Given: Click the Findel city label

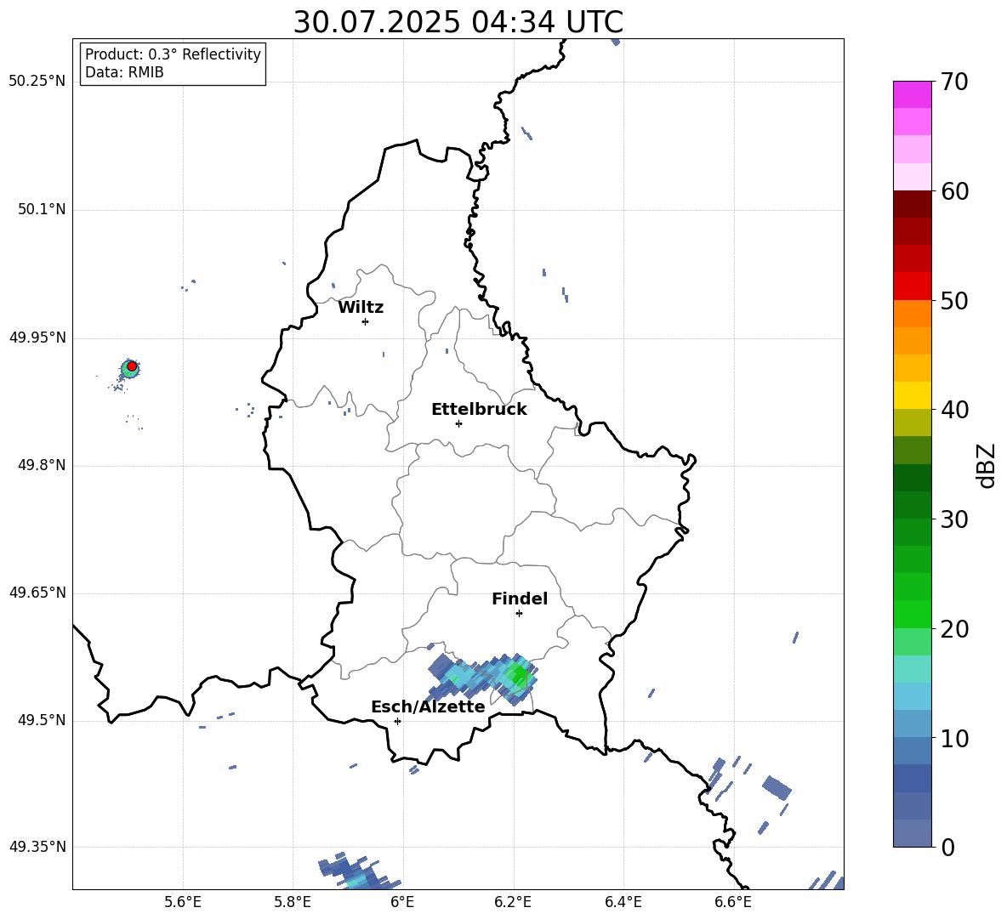Looking at the screenshot, I should point(520,598).
